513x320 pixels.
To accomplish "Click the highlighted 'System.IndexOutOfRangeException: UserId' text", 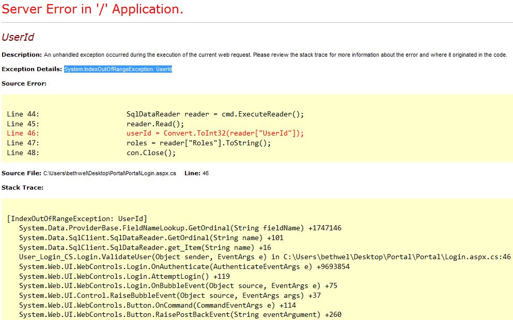I will click(118, 69).
